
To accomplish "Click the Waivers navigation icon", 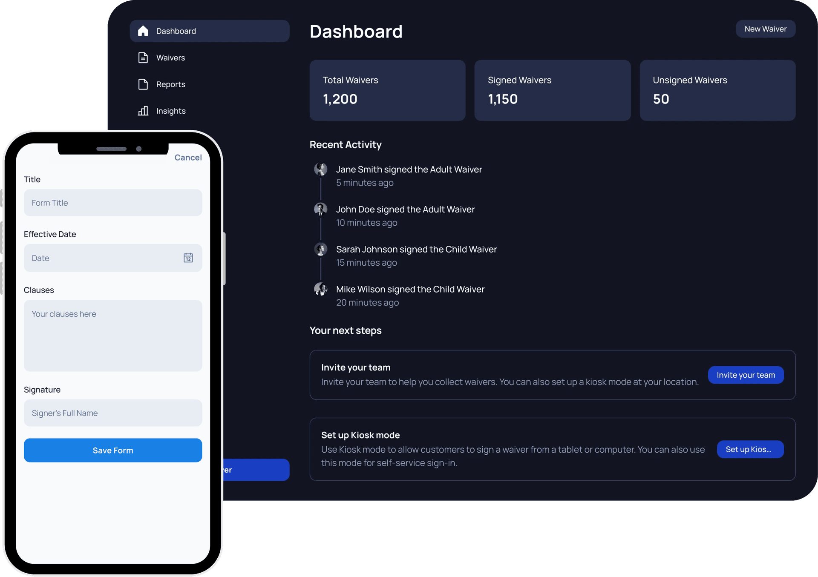I will pyautogui.click(x=142, y=57).
